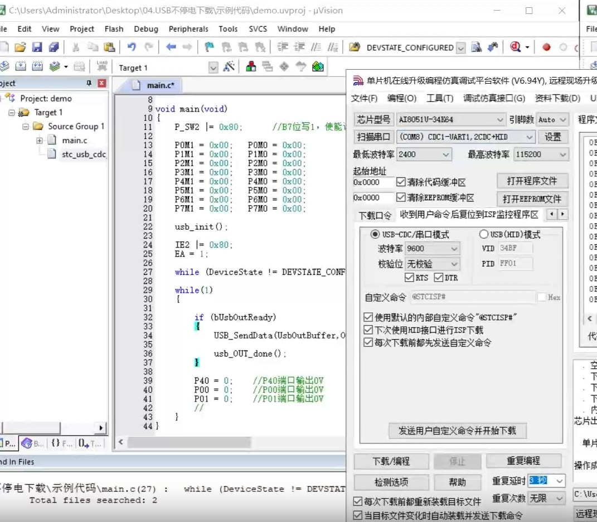The height and width of the screenshot is (522, 597).
Task: Click 发送用户自定义命令并开始下载 button
Action: pyautogui.click(x=457, y=431)
